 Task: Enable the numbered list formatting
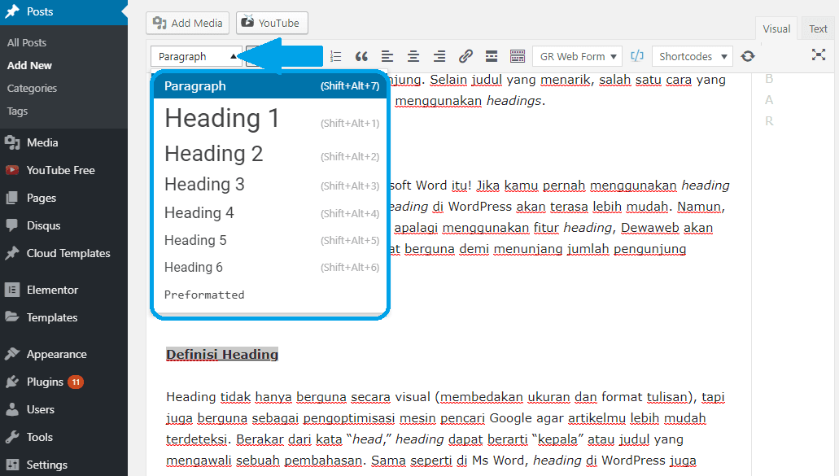click(x=336, y=56)
